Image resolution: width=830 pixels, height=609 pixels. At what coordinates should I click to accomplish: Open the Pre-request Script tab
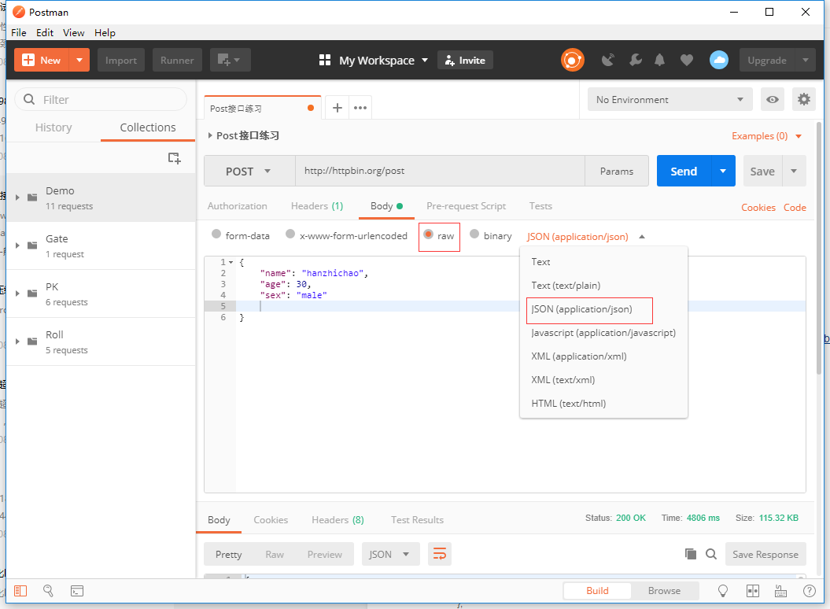(466, 206)
